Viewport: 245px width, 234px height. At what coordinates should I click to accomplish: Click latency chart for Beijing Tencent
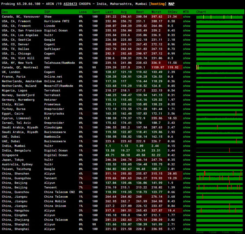coord(219,188)
